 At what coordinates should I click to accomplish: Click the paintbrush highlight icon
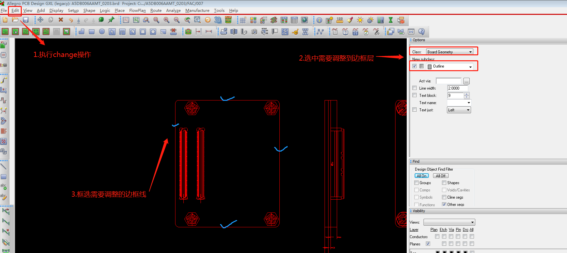[x=350, y=20]
